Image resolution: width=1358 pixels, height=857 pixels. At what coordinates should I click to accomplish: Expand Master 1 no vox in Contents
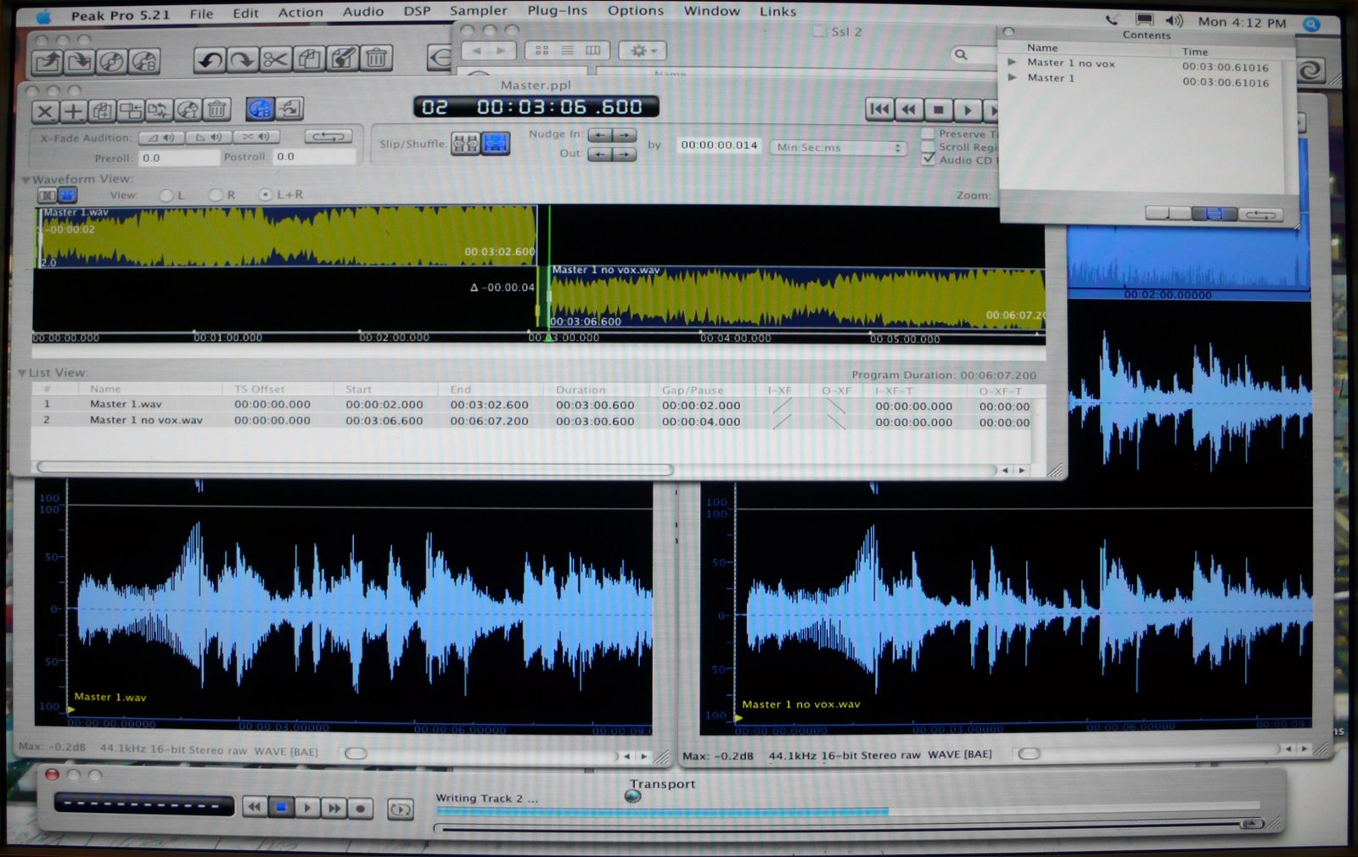tap(1012, 63)
